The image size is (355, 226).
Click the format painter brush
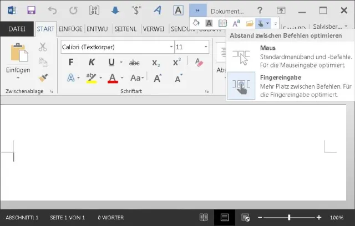coord(43,78)
